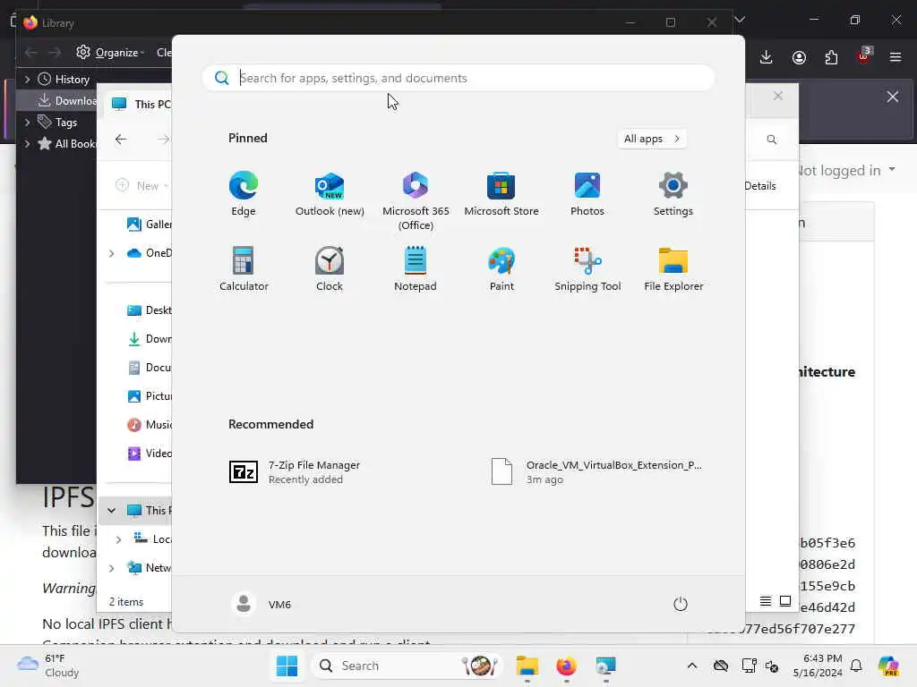Open the Edge pinned app
The width and height of the screenshot is (917, 687).
click(244, 194)
